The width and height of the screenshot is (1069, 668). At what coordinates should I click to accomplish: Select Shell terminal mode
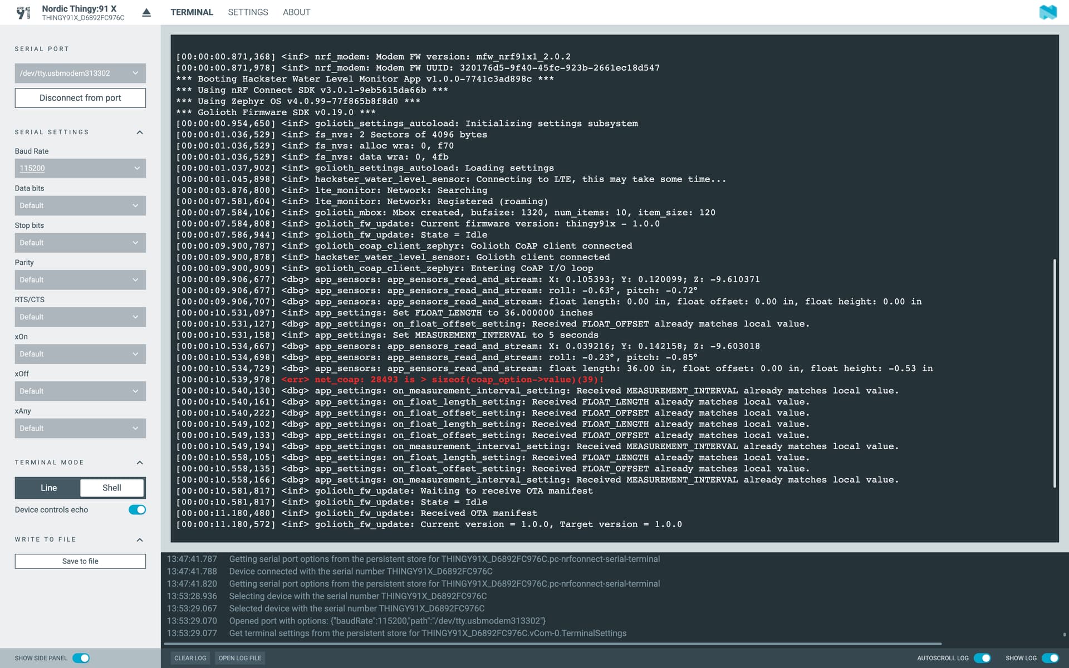pos(112,488)
